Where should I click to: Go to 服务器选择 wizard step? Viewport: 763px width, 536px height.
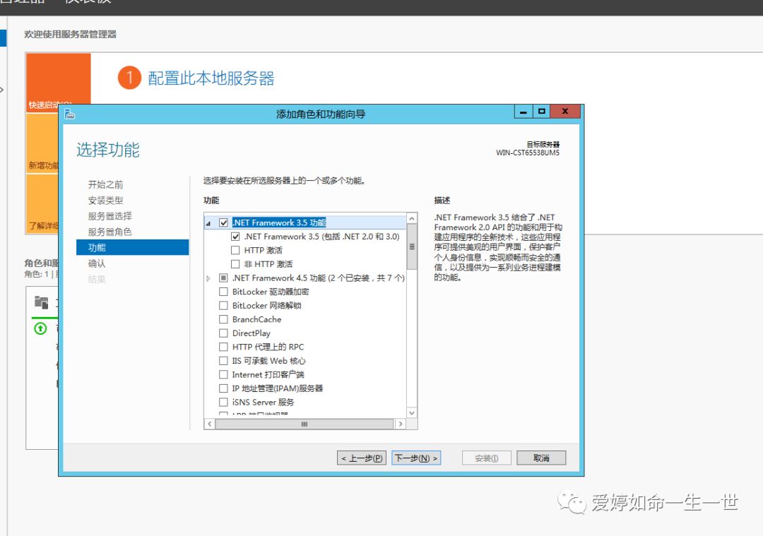[110, 216]
